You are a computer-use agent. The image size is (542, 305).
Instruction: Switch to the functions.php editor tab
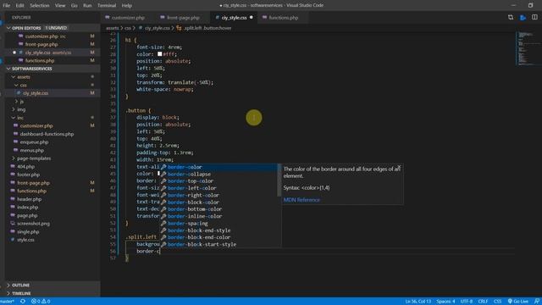click(283, 18)
